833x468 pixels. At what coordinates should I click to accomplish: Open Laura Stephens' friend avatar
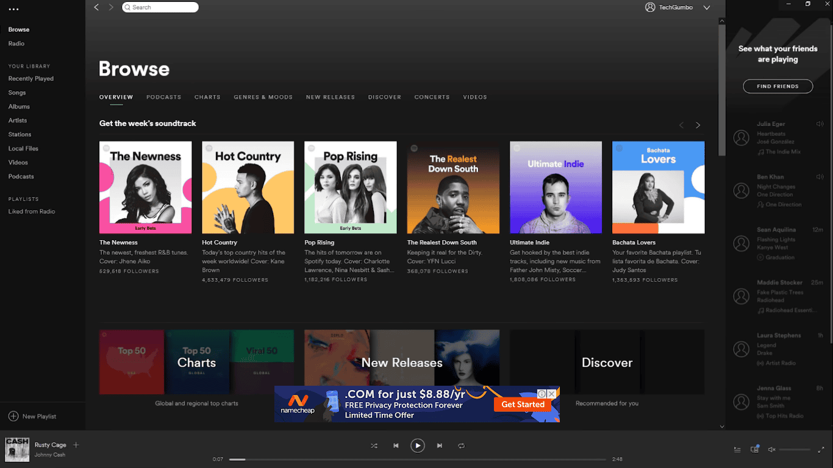(x=742, y=349)
